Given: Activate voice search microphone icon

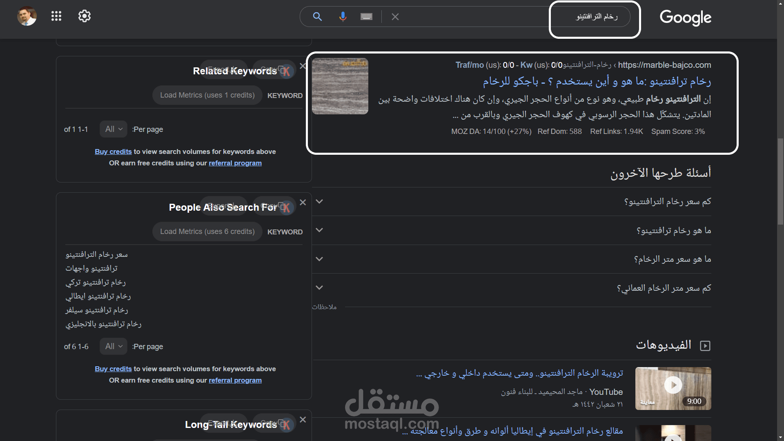Looking at the screenshot, I should 343,17.
